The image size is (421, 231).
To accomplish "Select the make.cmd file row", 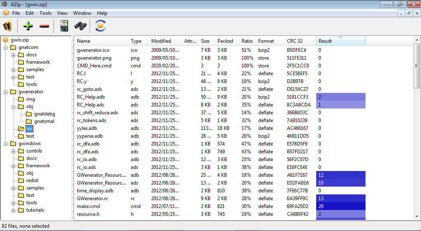I will point(88,206).
